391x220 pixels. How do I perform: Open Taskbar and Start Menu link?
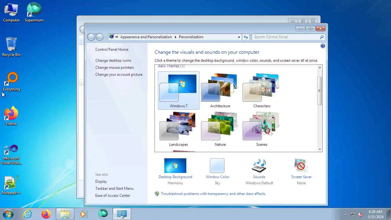tap(114, 189)
